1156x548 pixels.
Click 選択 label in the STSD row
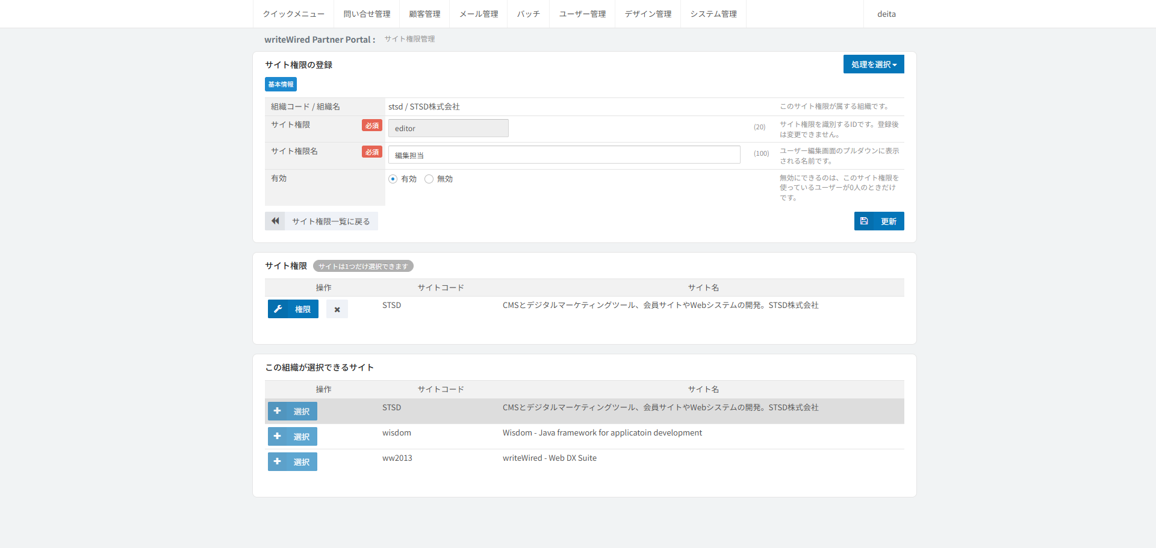[302, 411]
